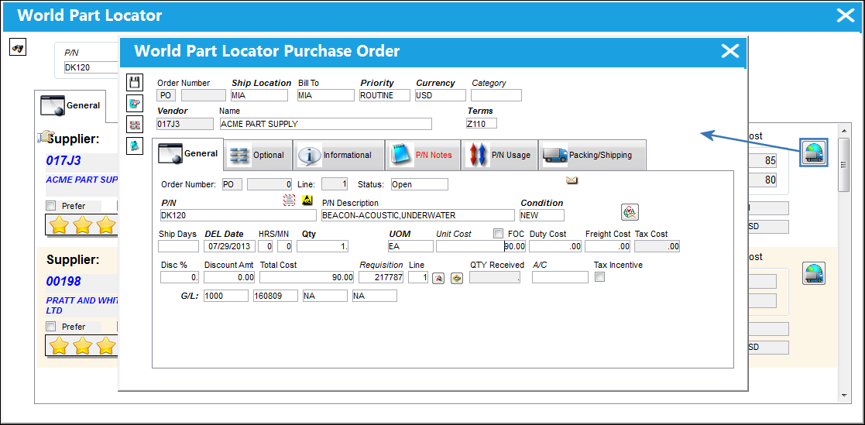Click the teal document icon under the grid icon
Viewport: 865px width, 425px height.
point(134,145)
